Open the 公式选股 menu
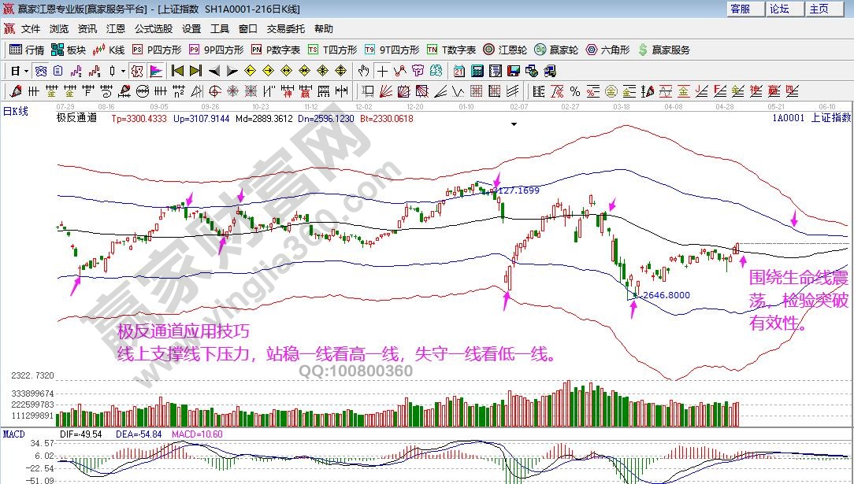Image resolution: width=854 pixels, height=484 pixels. pyautogui.click(x=153, y=29)
